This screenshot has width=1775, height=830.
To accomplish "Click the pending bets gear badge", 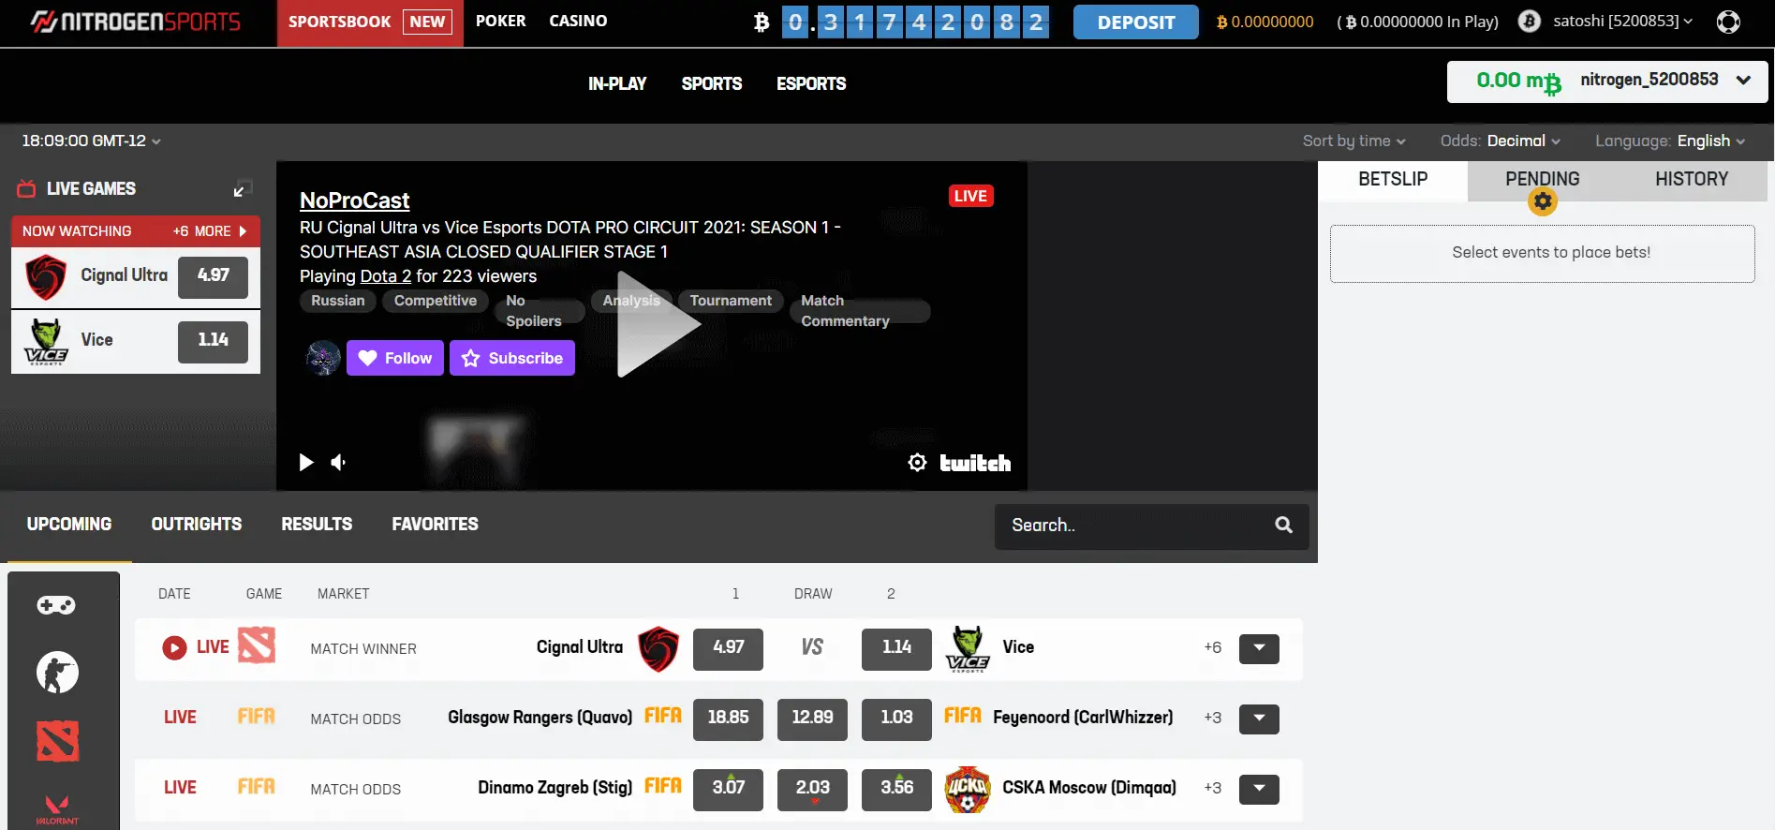I will pos(1543,201).
